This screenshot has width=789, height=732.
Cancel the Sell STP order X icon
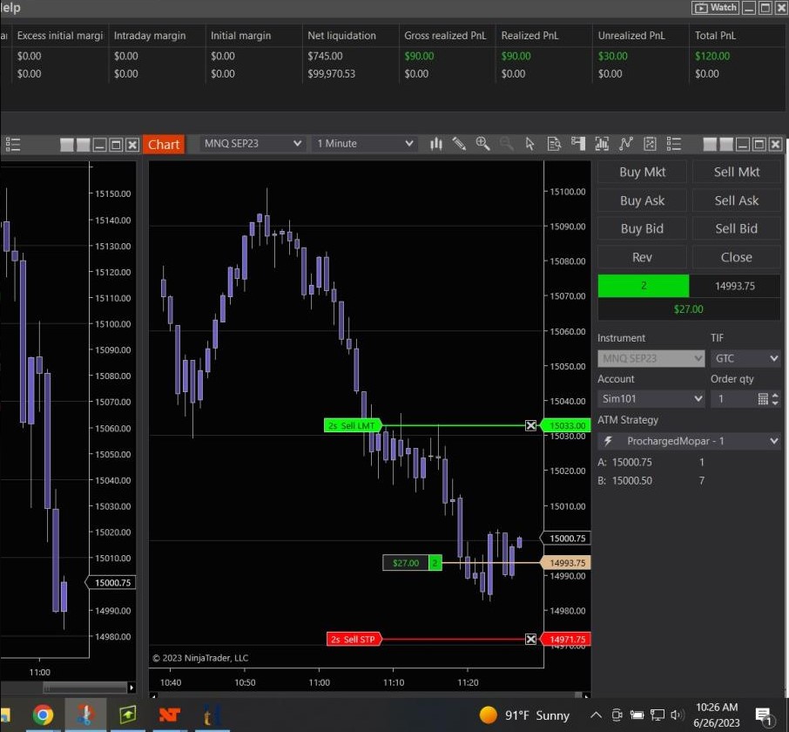[x=531, y=640]
